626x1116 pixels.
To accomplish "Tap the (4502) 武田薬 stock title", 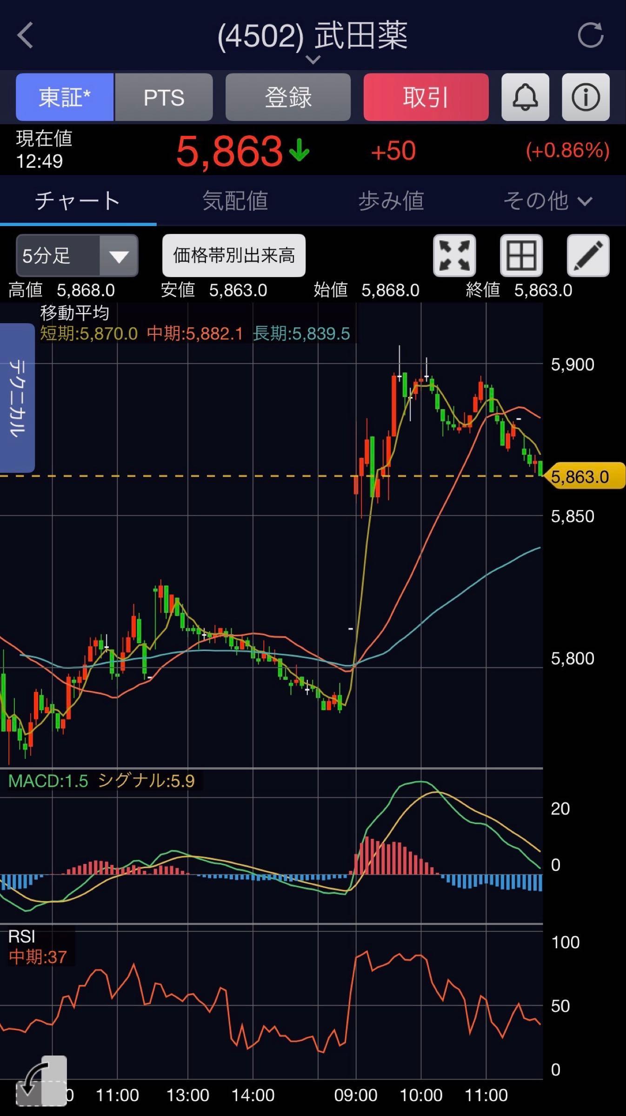I will [x=313, y=35].
